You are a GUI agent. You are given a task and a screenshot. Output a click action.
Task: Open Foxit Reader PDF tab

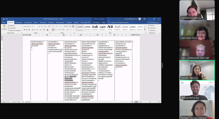point(85,22)
